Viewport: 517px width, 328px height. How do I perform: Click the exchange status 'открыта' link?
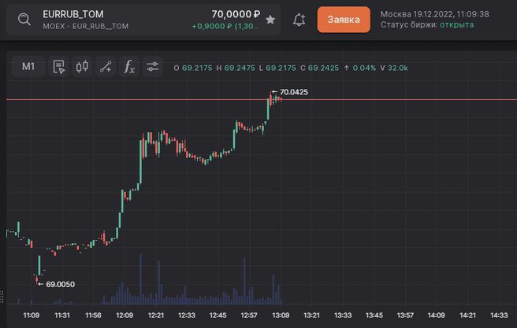(x=457, y=25)
